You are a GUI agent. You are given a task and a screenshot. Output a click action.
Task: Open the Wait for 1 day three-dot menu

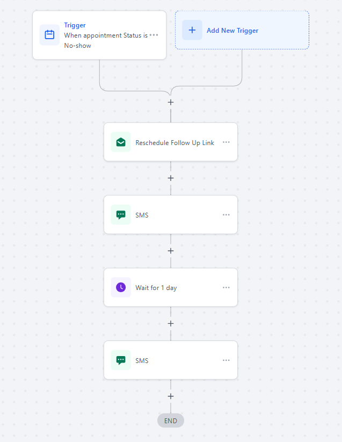pos(226,287)
